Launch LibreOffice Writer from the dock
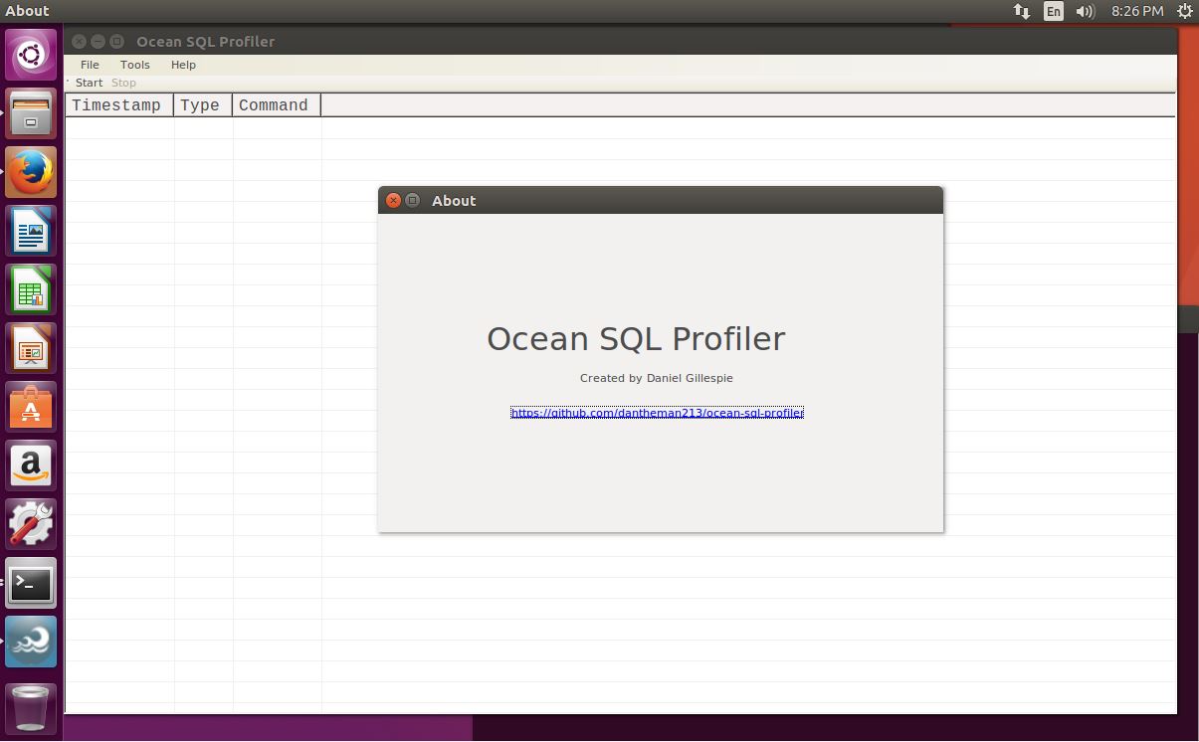Viewport: 1199px width, 742px height. 30,231
